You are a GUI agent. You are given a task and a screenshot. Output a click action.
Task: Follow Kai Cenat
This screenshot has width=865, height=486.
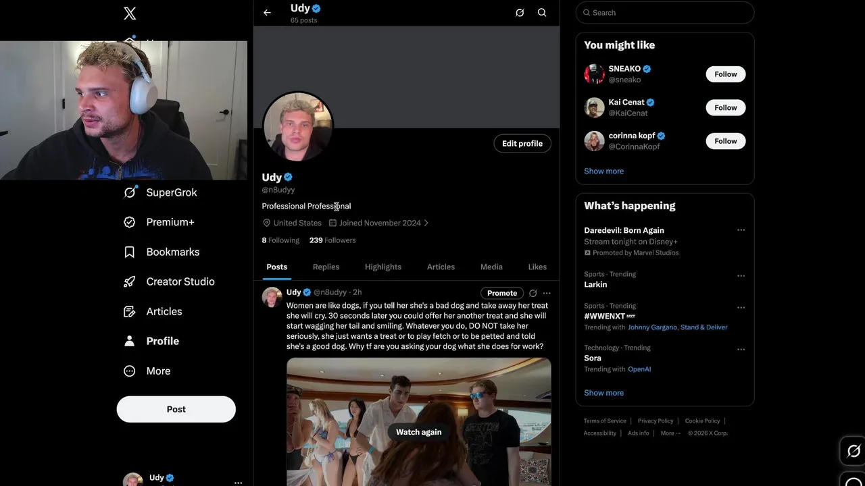click(x=726, y=107)
